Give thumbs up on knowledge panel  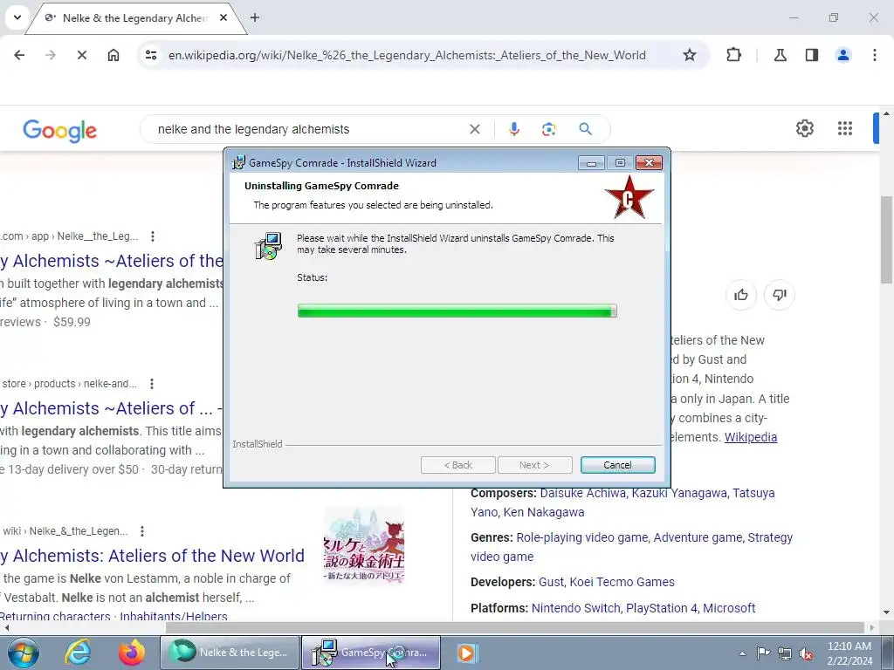pyautogui.click(x=740, y=295)
